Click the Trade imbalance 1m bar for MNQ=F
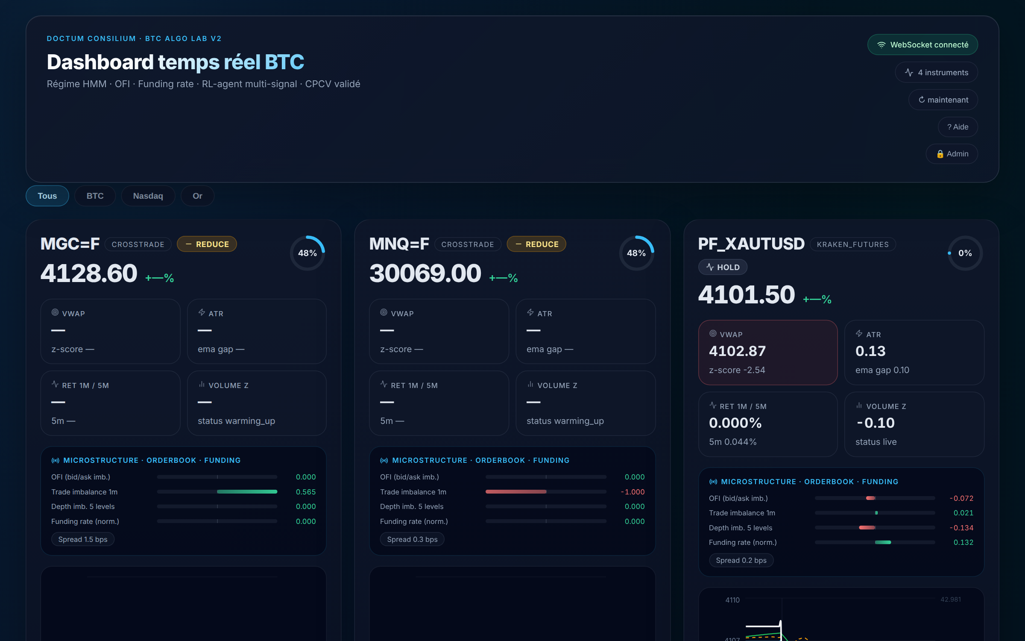Viewport: 1025px width, 641px height. (546, 492)
